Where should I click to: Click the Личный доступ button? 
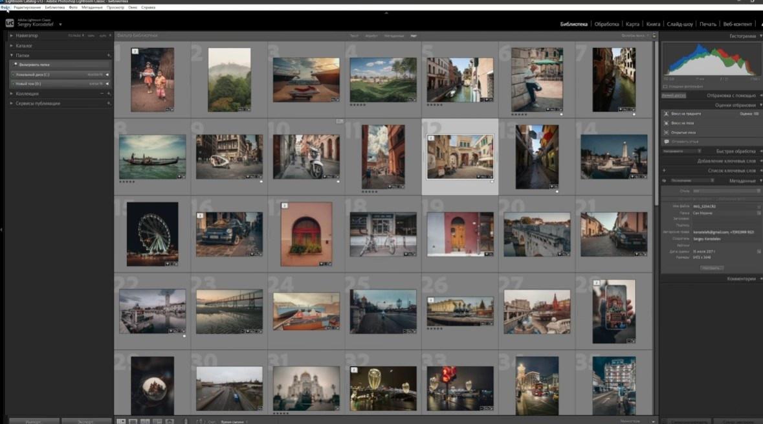pos(674,95)
